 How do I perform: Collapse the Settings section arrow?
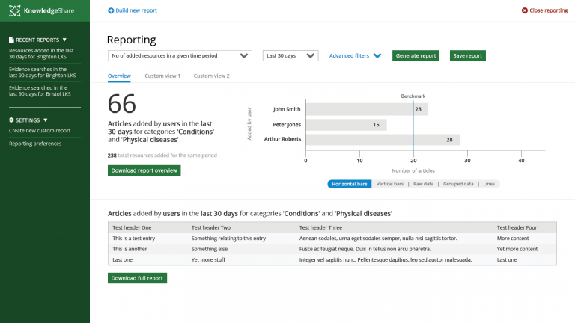point(46,120)
